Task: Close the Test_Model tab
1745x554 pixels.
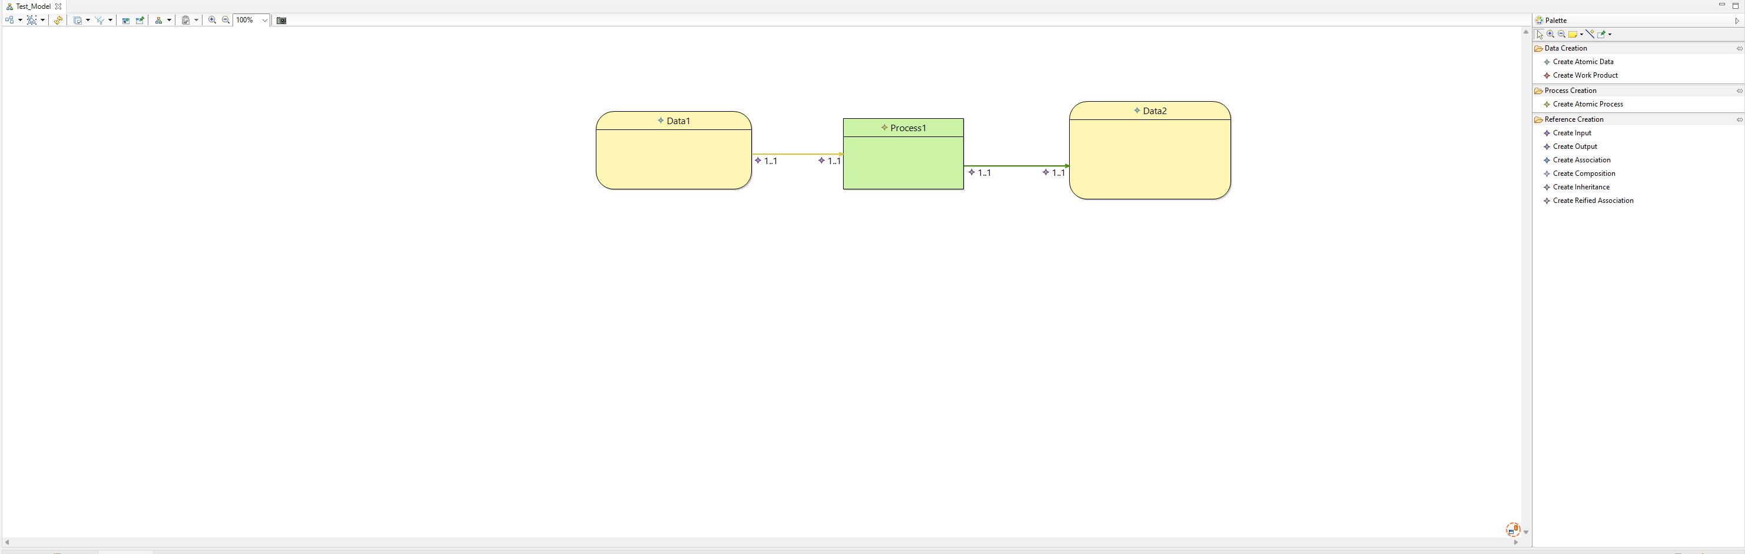Action: coord(58,6)
